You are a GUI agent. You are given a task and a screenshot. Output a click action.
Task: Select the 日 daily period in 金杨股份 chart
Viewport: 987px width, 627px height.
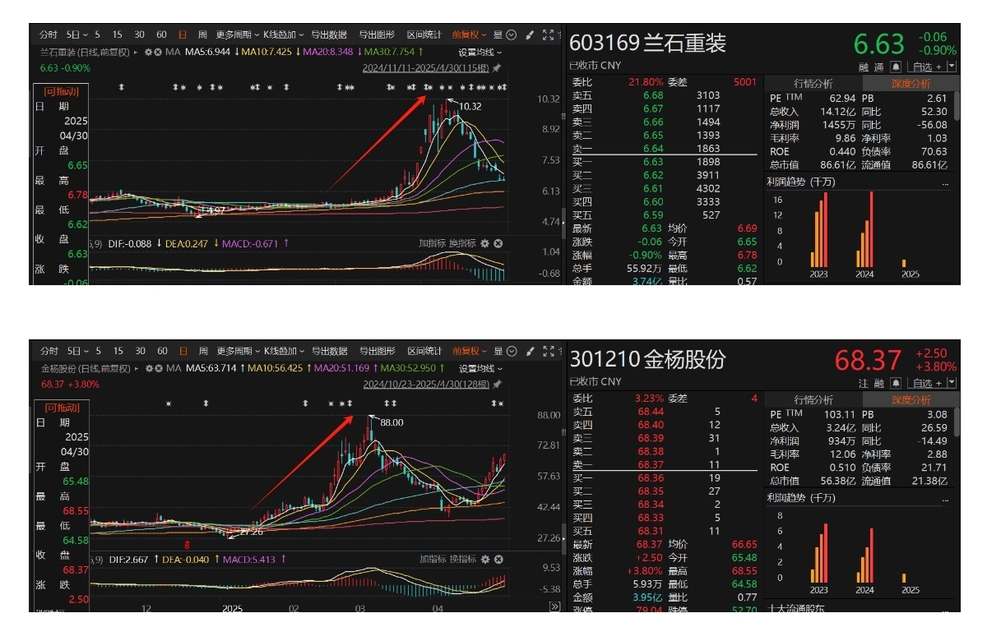point(182,351)
